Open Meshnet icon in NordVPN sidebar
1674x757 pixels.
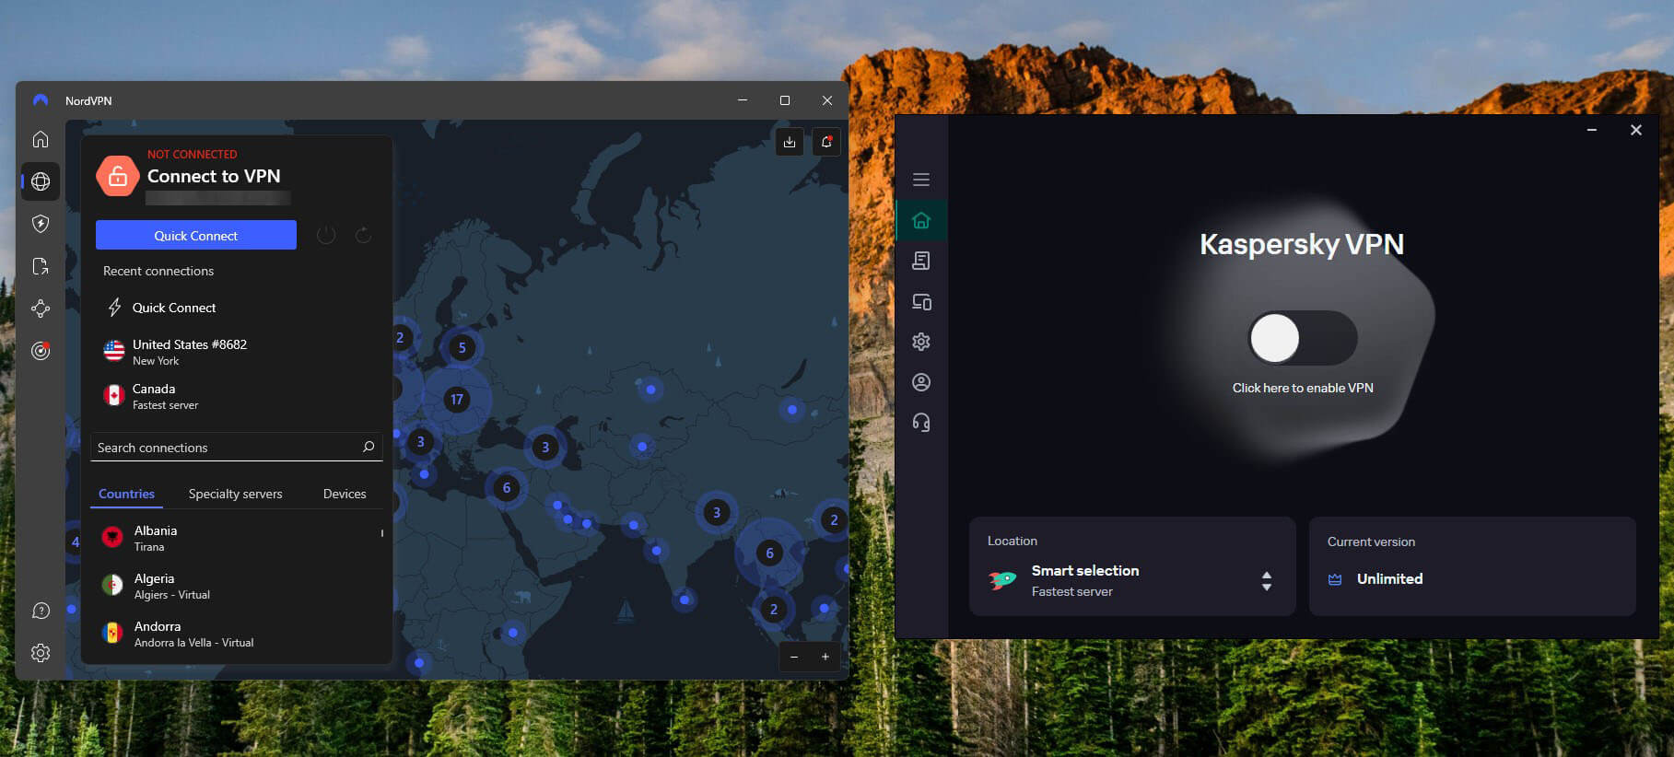pyautogui.click(x=41, y=309)
